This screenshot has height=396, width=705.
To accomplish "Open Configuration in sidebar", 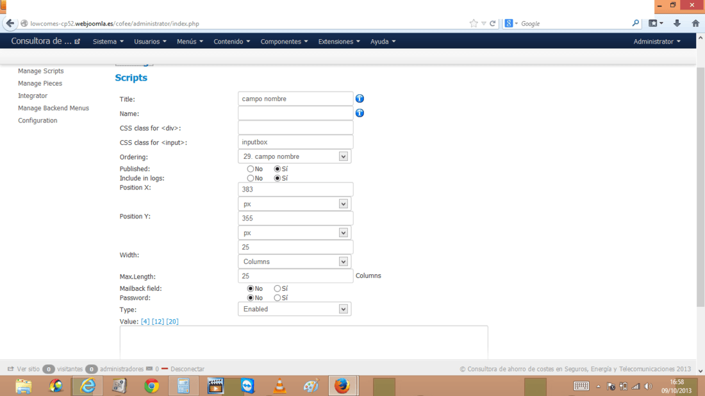I will coord(38,120).
